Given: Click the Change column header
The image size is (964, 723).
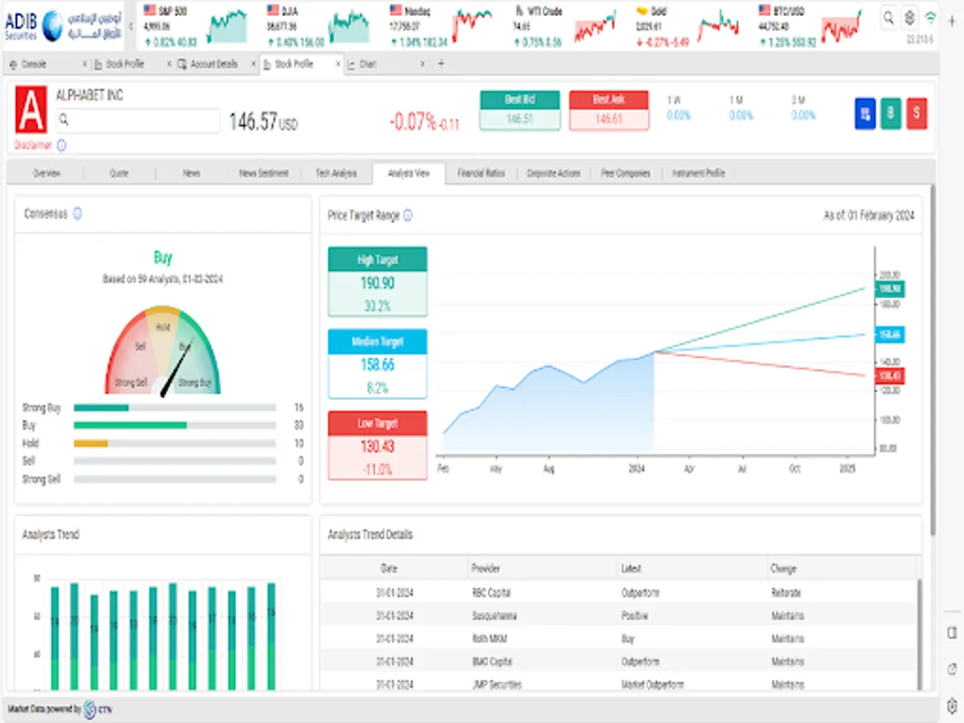Looking at the screenshot, I should coord(840,568).
